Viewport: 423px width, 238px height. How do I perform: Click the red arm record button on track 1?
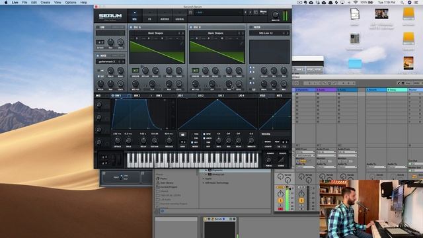tap(280, 209)
